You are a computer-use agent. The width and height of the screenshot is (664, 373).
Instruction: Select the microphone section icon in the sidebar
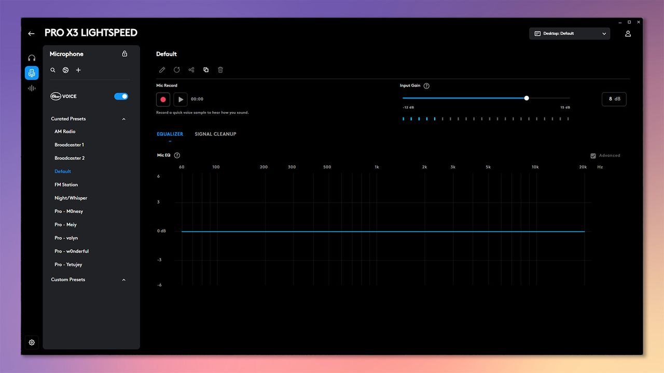(x=32, y=73)
